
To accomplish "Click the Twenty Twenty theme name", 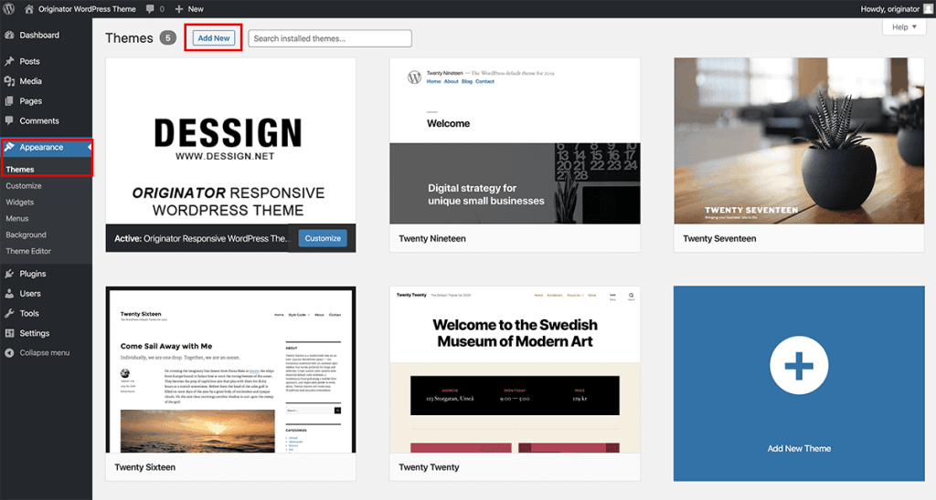I will click(429, 467).
